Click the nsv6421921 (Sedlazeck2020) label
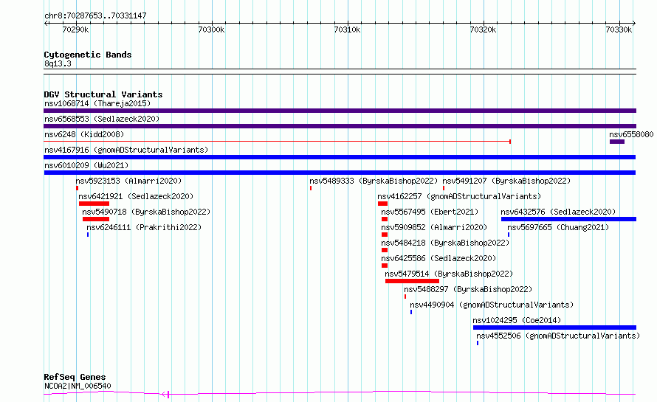 click(x=136, y=196)
